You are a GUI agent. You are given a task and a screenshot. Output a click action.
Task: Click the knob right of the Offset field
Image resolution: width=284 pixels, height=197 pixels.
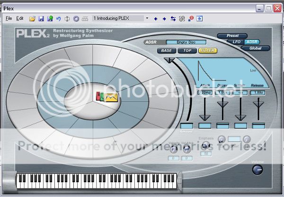(247, 139)
